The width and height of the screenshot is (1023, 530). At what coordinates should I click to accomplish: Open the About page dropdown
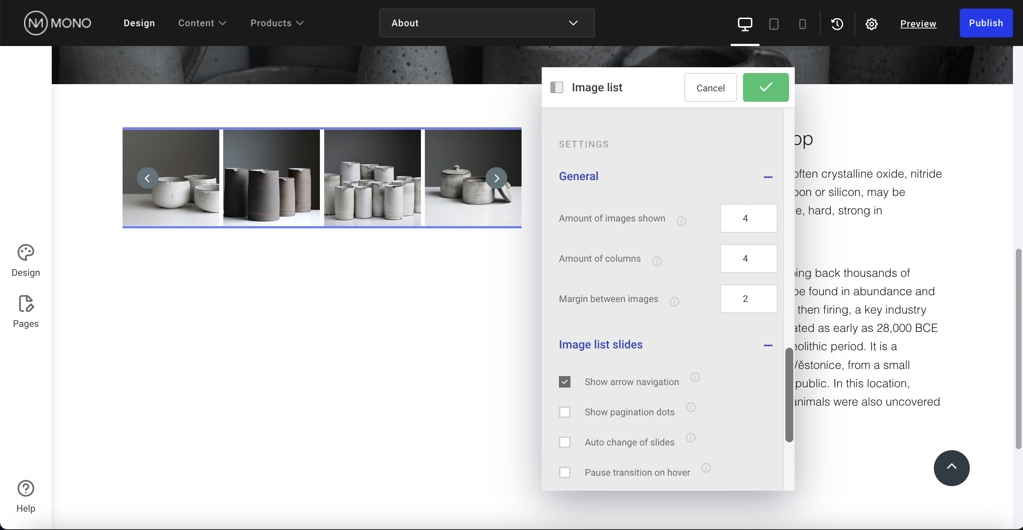tap(486, 23)
